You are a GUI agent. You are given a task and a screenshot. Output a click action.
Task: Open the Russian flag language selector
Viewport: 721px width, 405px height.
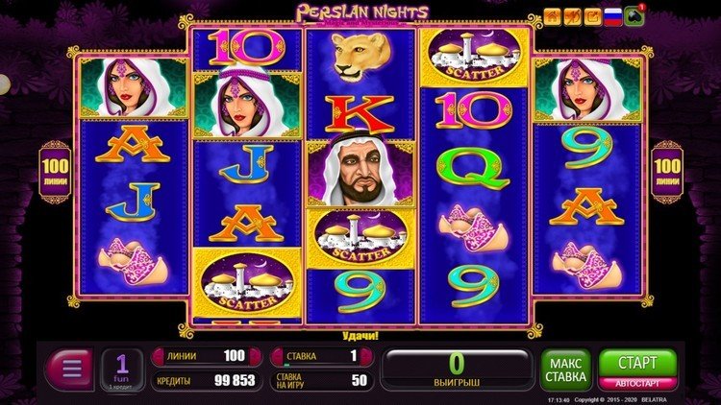[613, 17]
